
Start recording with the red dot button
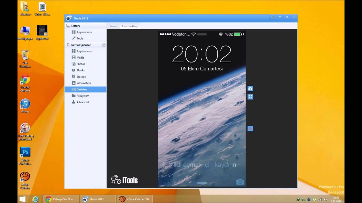pos(250,129)
